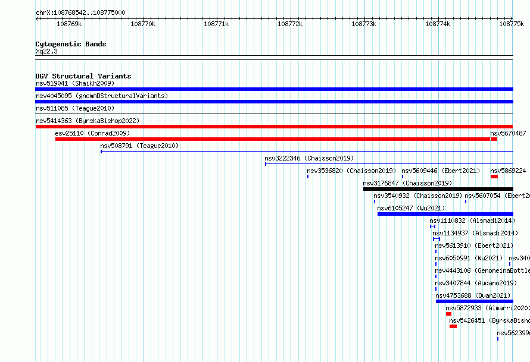Open nsv6050991 (Wu2021) variant
Image resolution: width=530 pixels, height=362 pixels.
tap(469, 258)
